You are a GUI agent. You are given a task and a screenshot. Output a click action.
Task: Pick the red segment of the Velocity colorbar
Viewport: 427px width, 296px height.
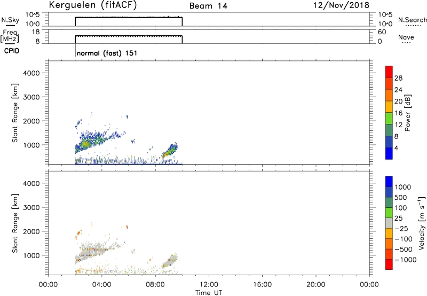pos(389,264)
